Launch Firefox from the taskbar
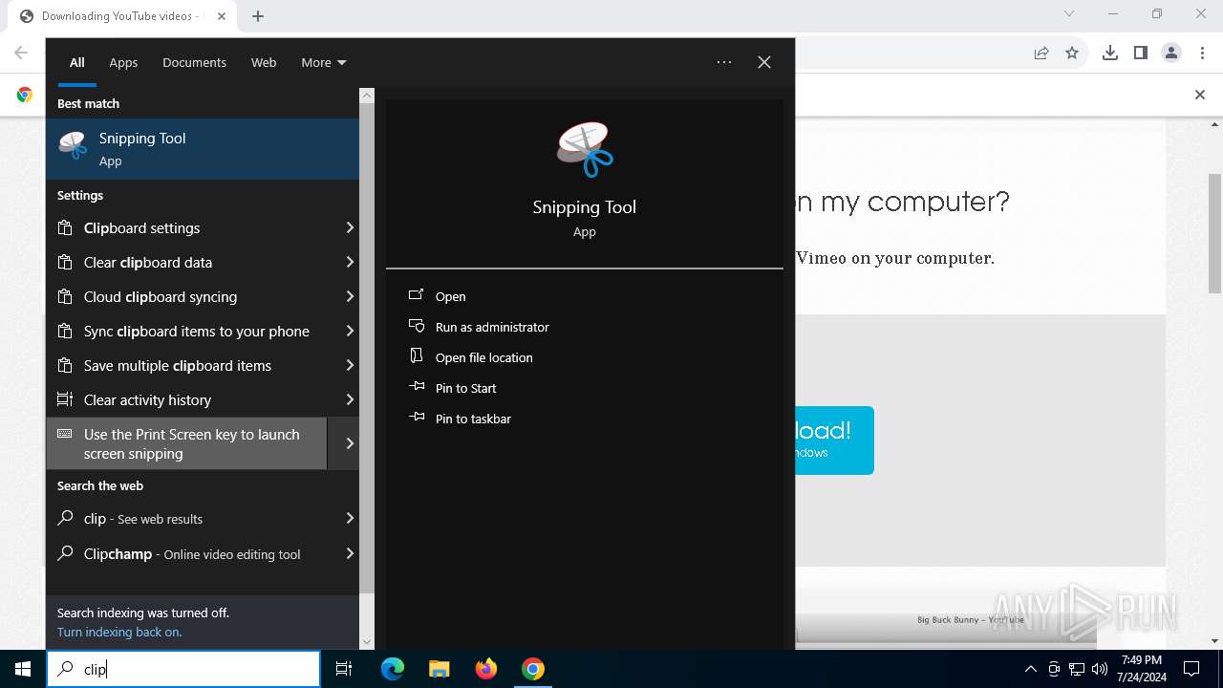This screenshot has width=1223, height=688. click(x=486, y=669)
